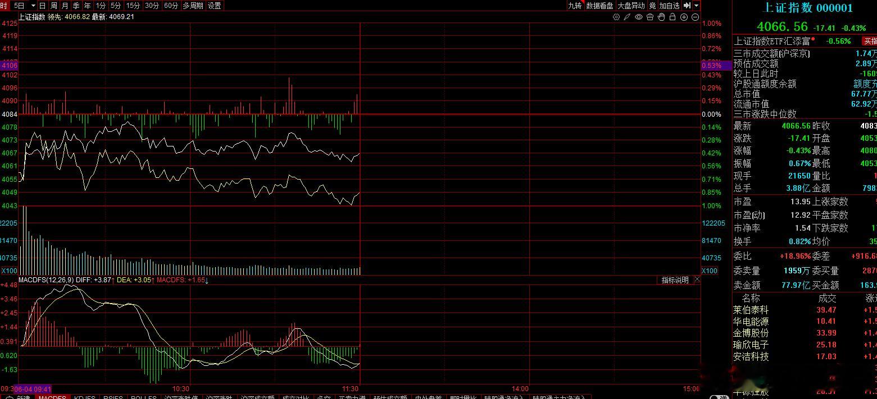
Task: Select the 15分 period
Action: (x=133, y=6)
